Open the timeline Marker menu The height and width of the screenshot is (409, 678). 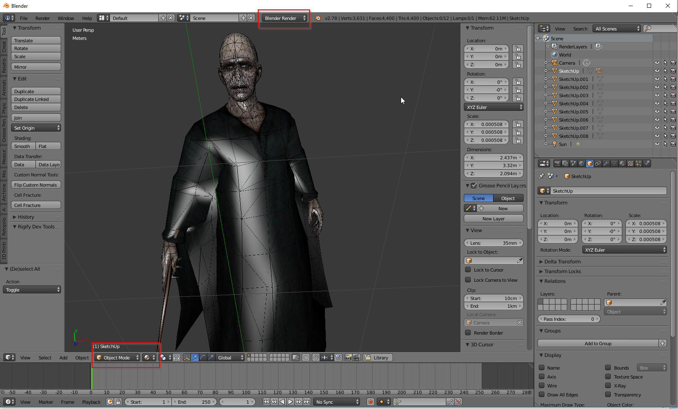pyautogui.click(x=46, y=402)
